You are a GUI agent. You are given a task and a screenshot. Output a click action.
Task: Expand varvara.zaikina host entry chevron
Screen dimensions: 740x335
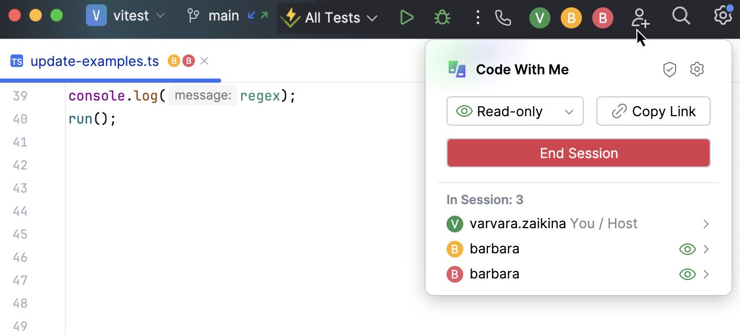coord(706,224)
